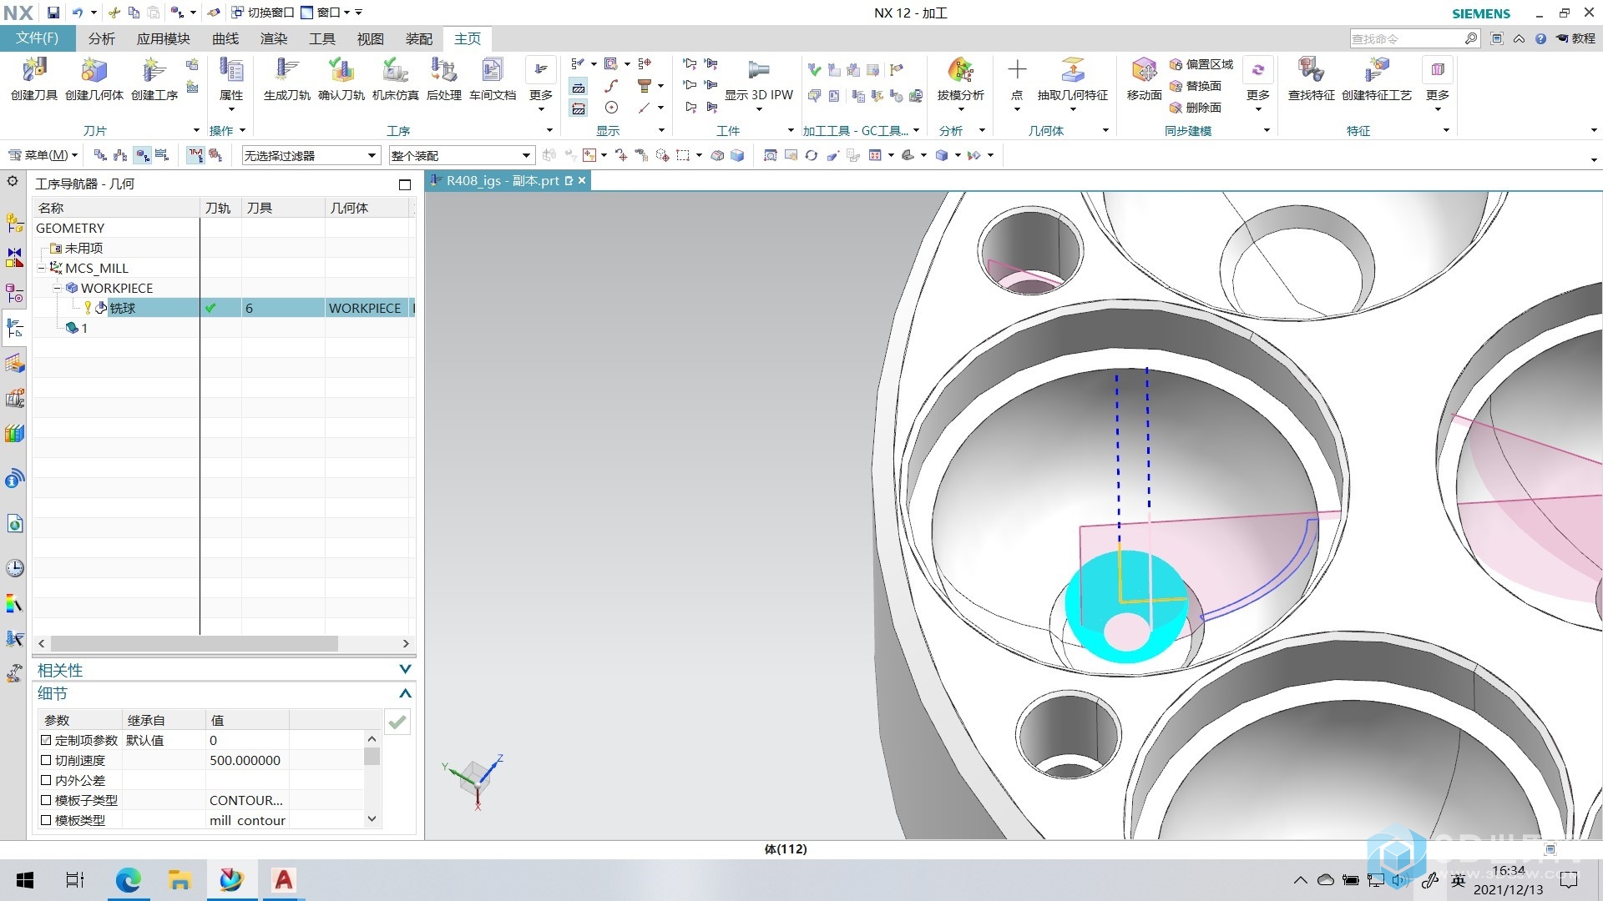Click the green apply checkmark in 细节 panel
The width and height of the screenshot is (1603, 901).
397,722
